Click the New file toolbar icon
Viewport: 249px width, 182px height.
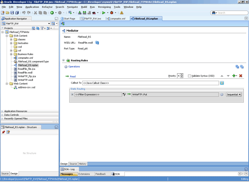click(3, 13)
